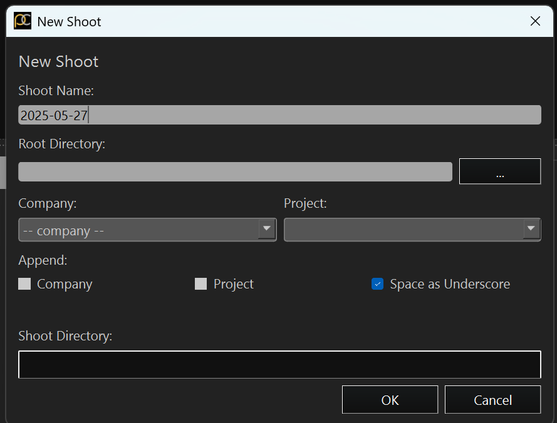The height and width of the screenshot is (423, 557).
Task: Click the Shoot Directory output field
Action: click(279, 364)
